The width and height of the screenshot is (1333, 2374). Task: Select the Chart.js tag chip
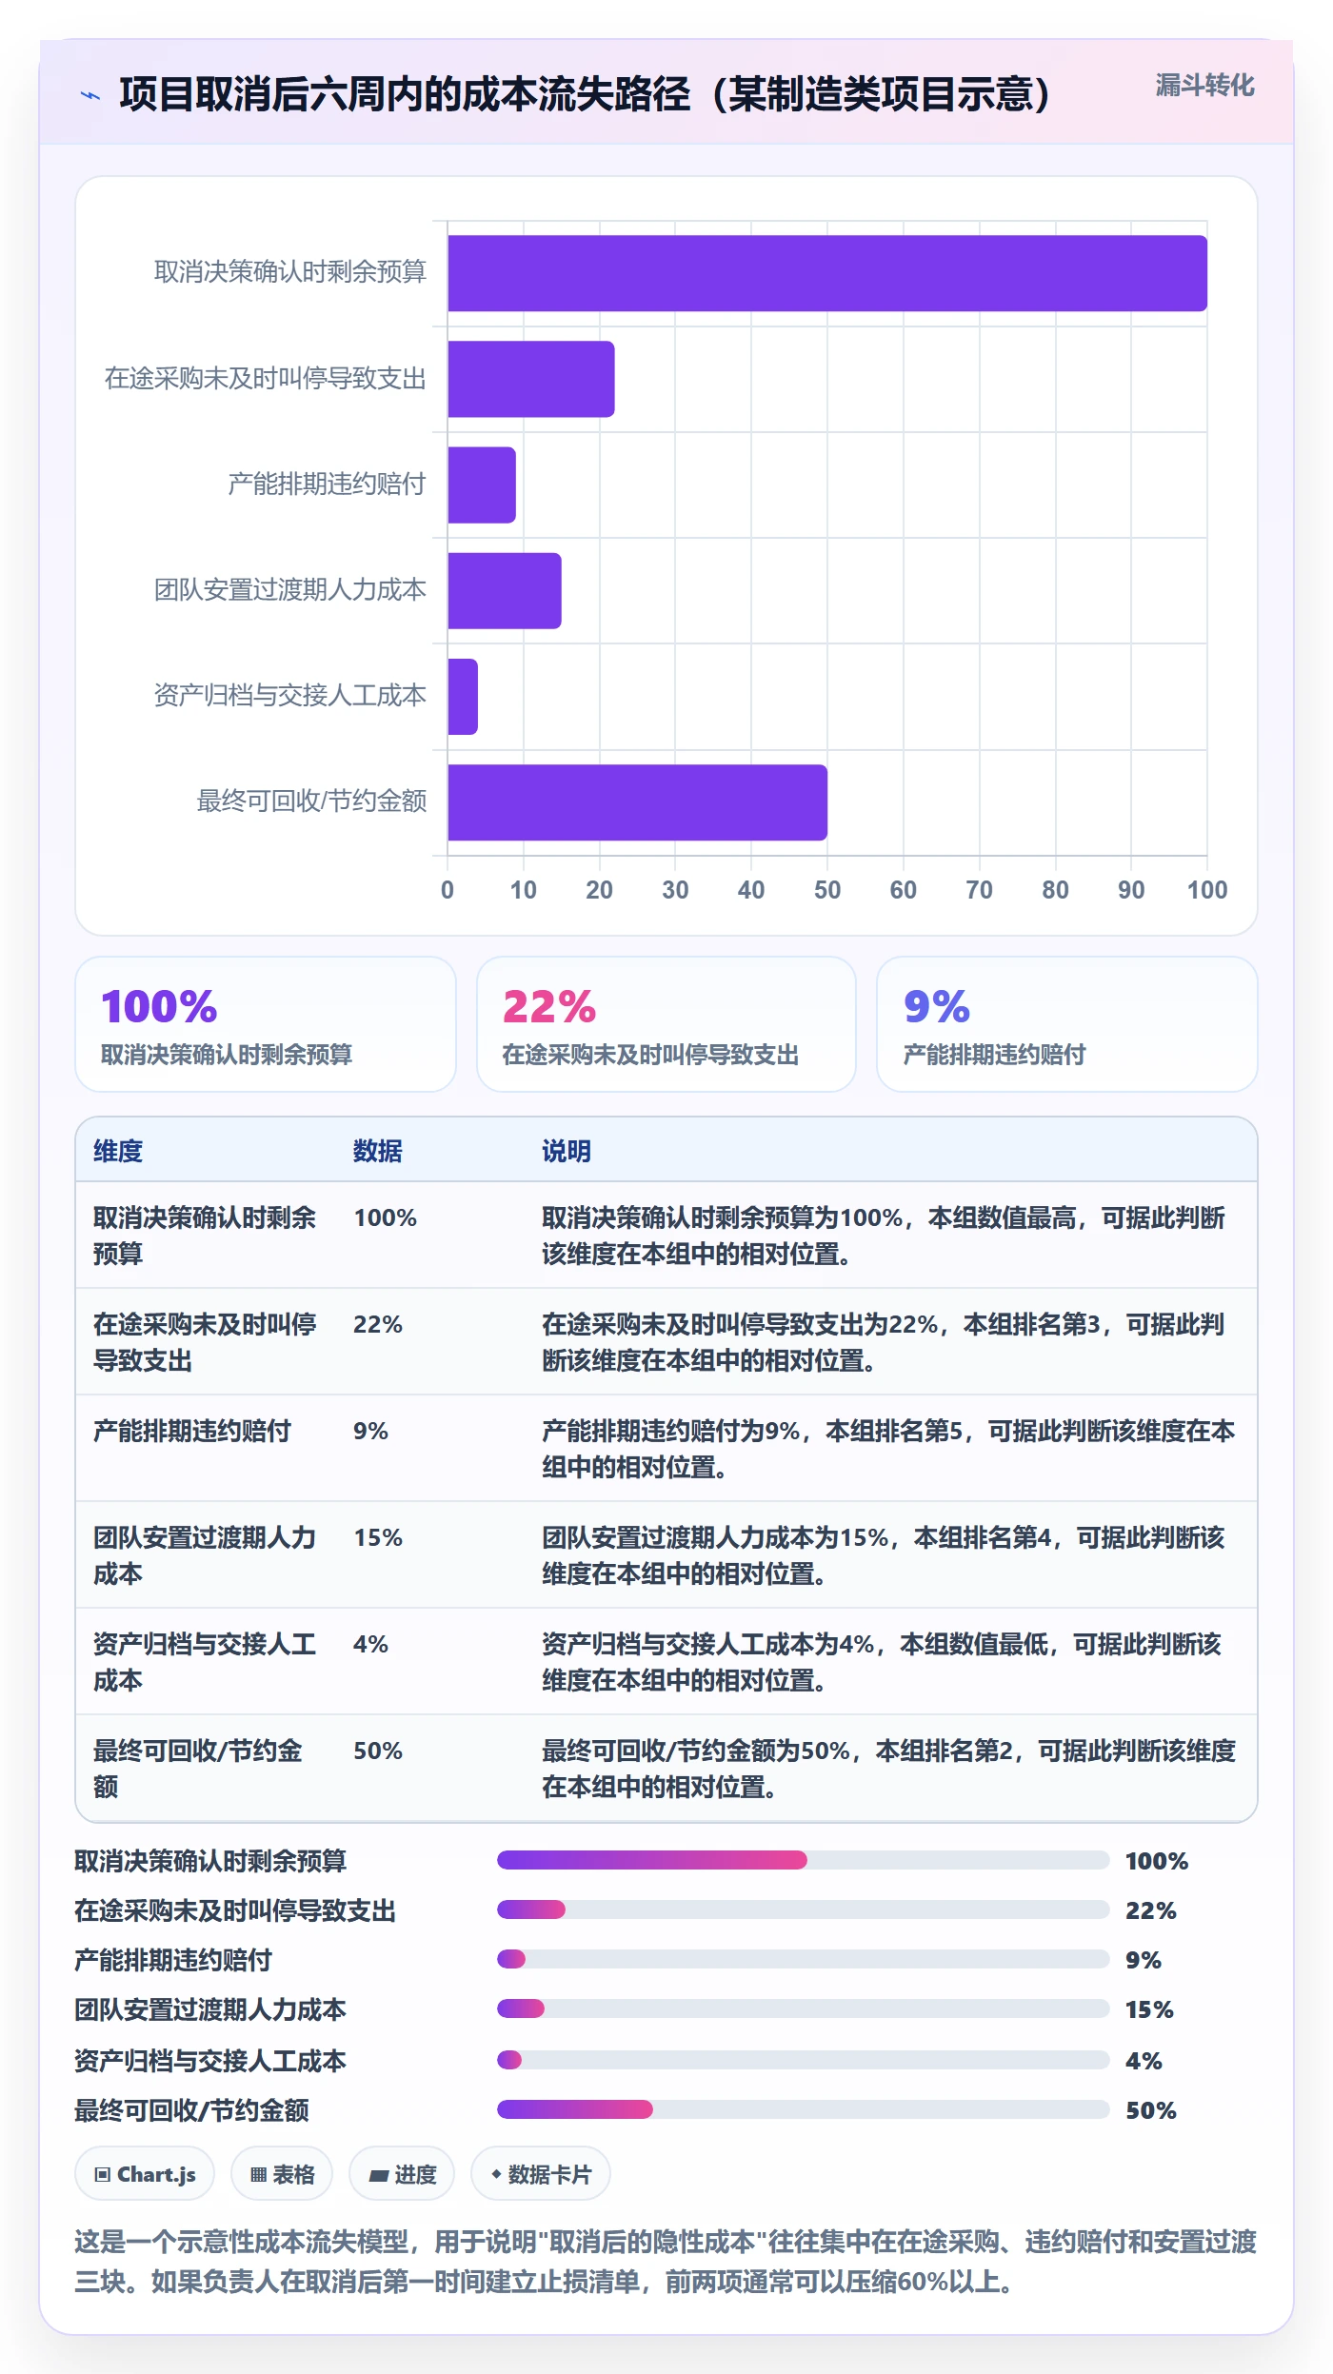click(x=145, y=2173)
